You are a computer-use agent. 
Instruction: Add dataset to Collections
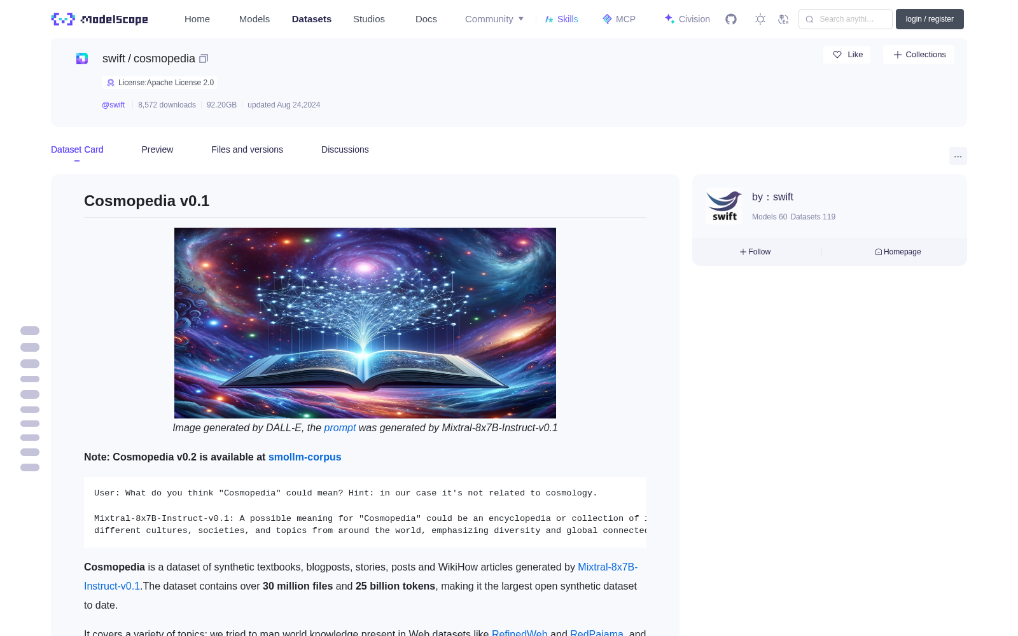point(919,55)
